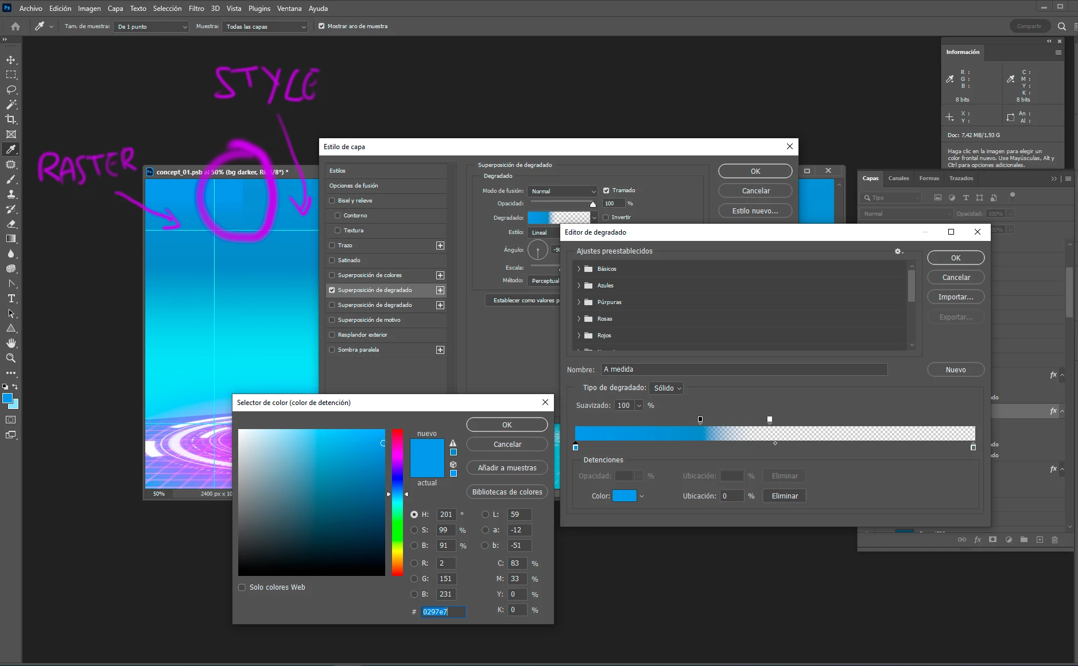Click the search icon at top right
Screen dimensions: 1078x666
[1062, 26]
